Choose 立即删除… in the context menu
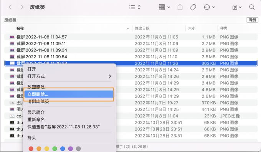The image size is (261, 152). [x=69, y=94]
